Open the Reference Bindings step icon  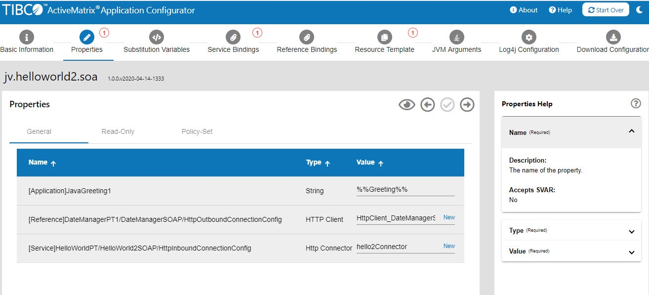307,37
